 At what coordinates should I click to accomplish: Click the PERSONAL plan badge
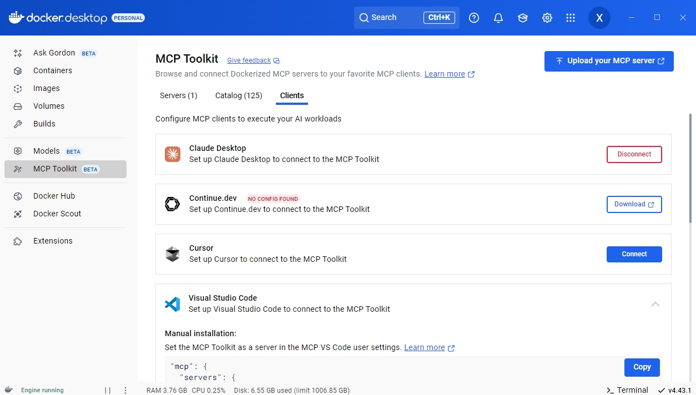click(128, 18)
